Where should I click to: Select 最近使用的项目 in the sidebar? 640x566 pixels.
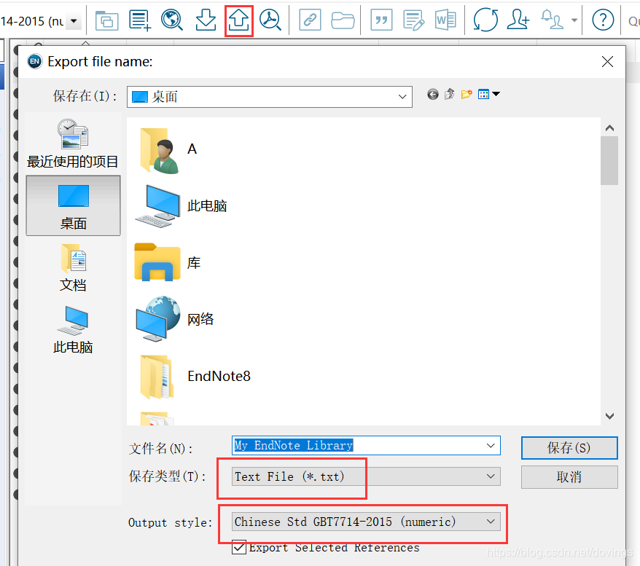point(73,144)
